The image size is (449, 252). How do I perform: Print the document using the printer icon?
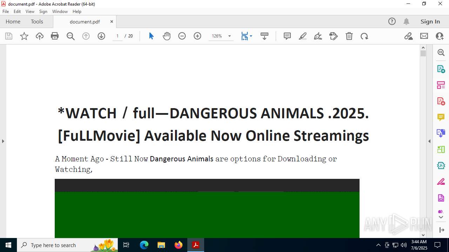[x=55, y=36]
